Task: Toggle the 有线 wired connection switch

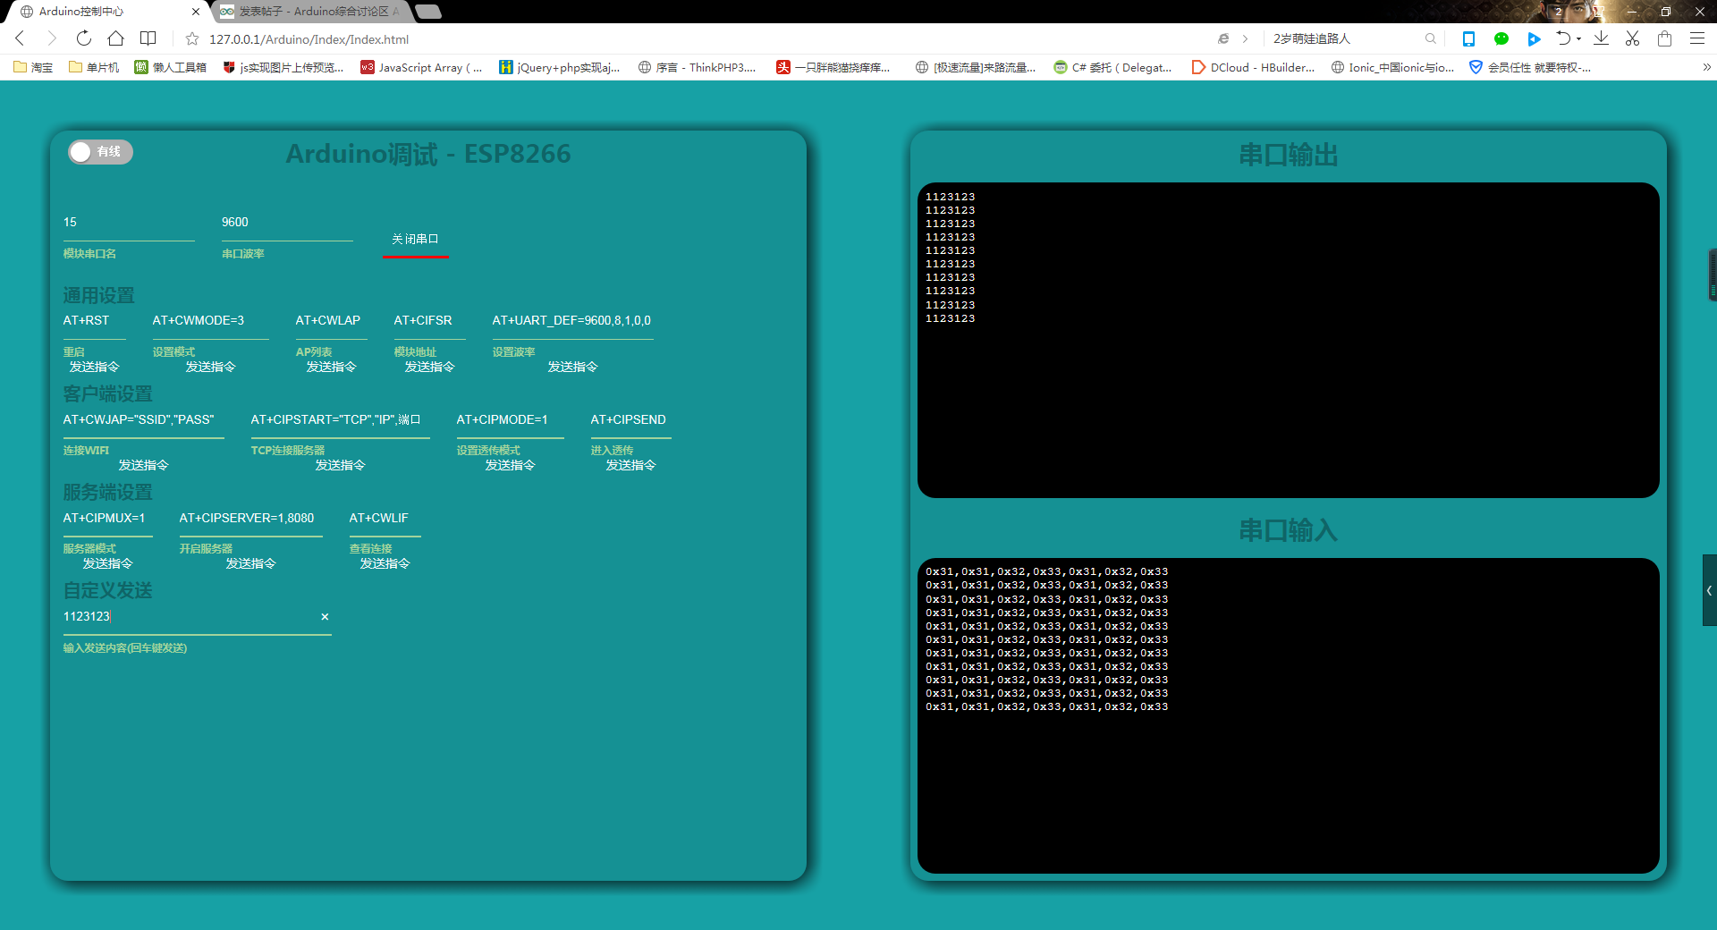Action: click(99, 152)
